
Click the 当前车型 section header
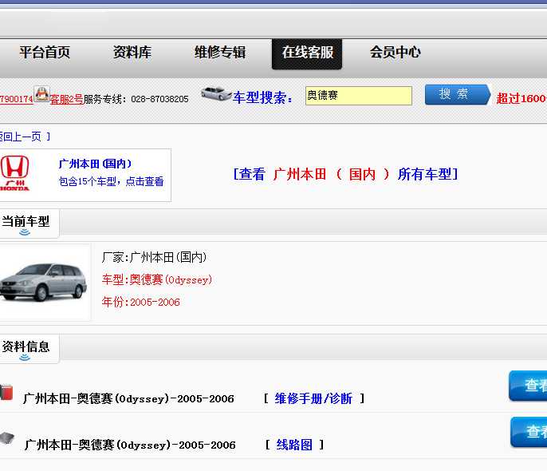pos(26,224)
